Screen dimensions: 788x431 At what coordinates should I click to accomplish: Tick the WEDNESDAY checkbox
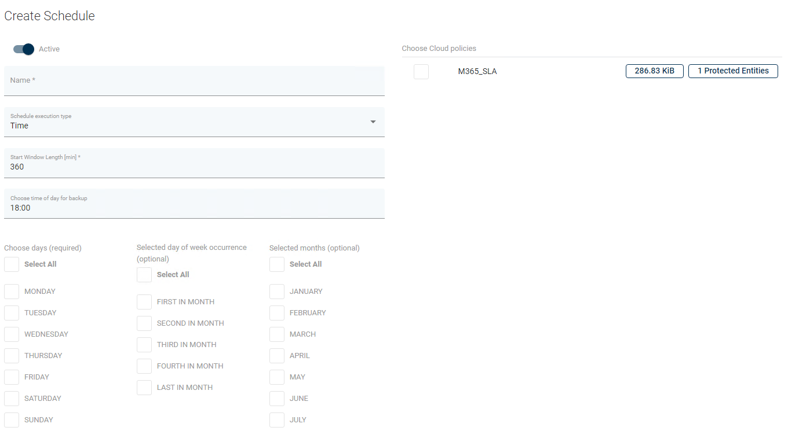pyautogui.click(x=12, y=334)
